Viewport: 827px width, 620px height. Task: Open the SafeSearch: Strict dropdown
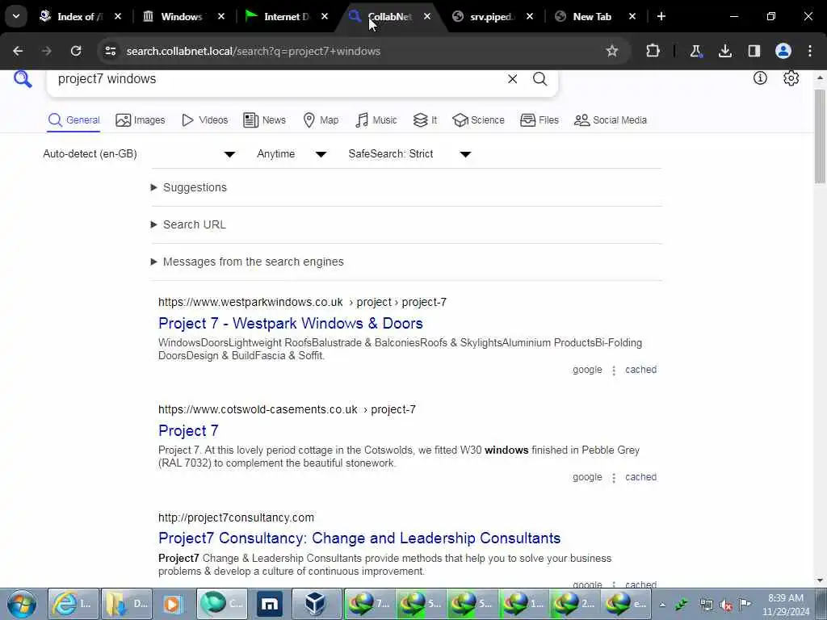[x=409, y=154]
